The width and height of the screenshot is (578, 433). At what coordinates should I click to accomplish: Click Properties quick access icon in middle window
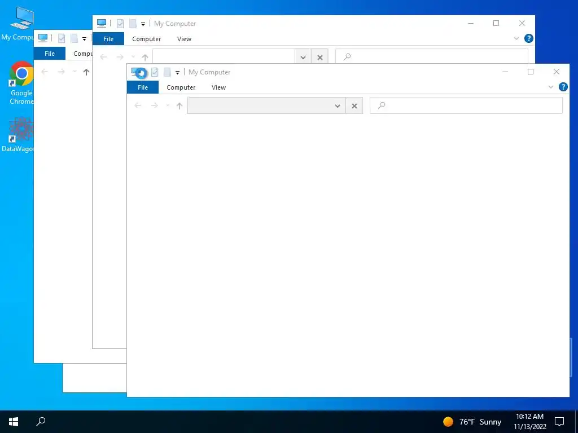pos(120,24)
